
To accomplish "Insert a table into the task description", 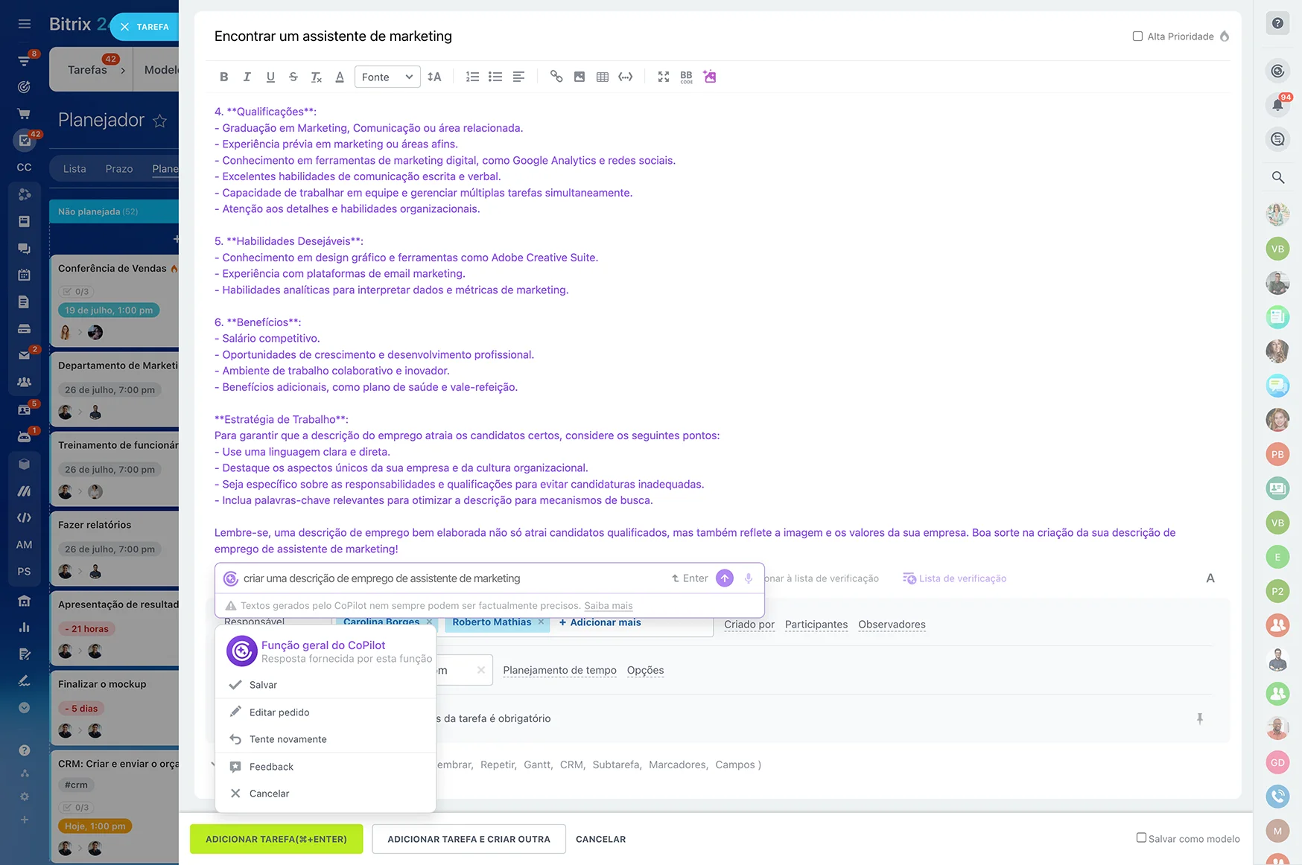I will point(603,76).
